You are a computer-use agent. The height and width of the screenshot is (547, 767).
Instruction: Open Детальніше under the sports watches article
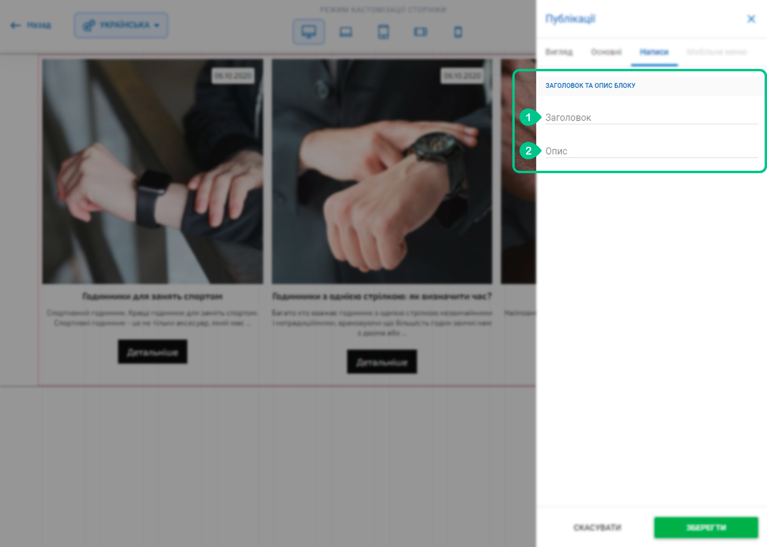coord(152,352)
